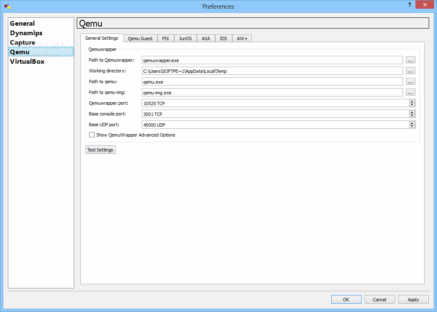Image resolution: width=437 pixels, height=312 pixels.
Task: Click the GNS3 app icon in title bar
Action: 7,6
